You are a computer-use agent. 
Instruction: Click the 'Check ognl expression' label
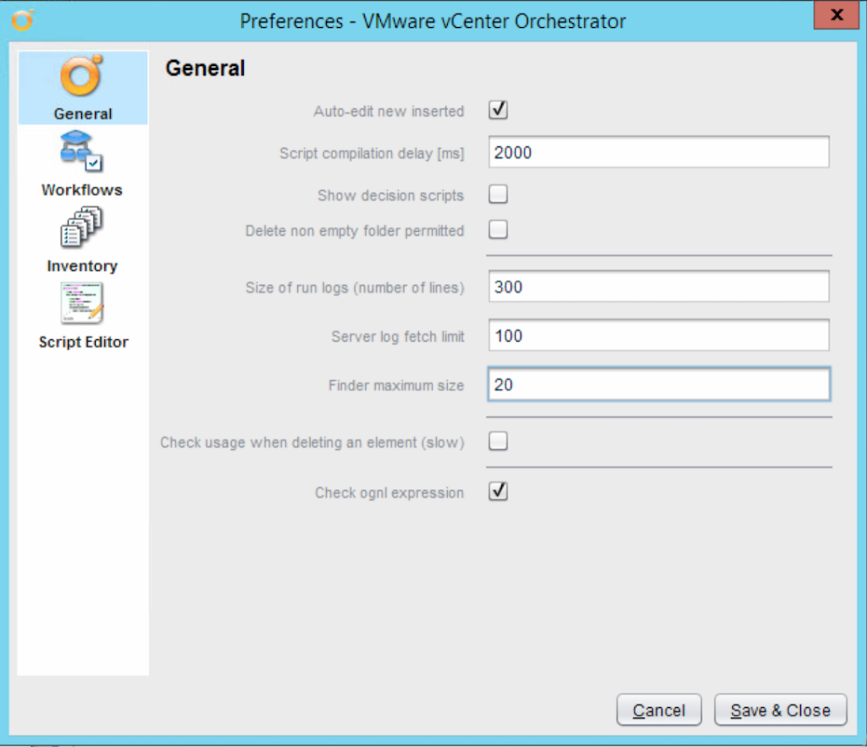click(x=389, y=493)
